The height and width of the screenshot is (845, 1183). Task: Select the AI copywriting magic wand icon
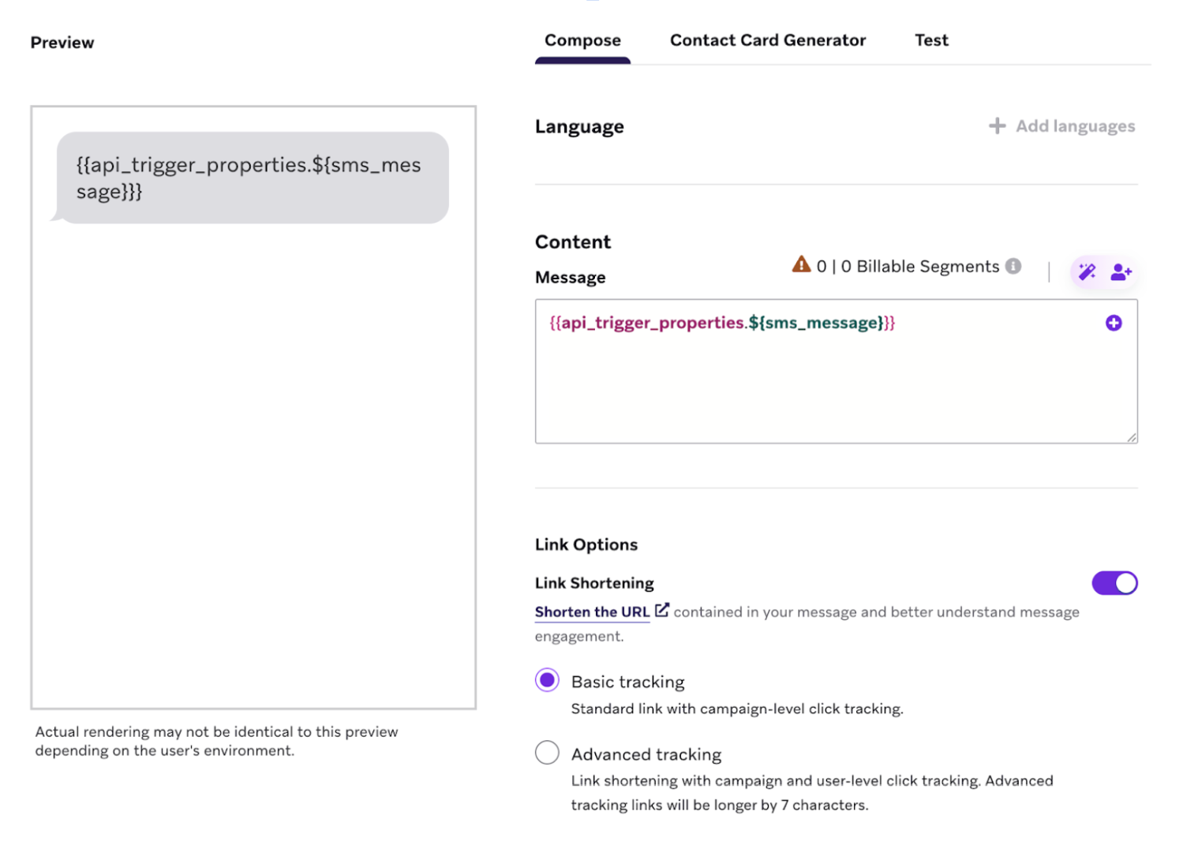coord(1087,271)
